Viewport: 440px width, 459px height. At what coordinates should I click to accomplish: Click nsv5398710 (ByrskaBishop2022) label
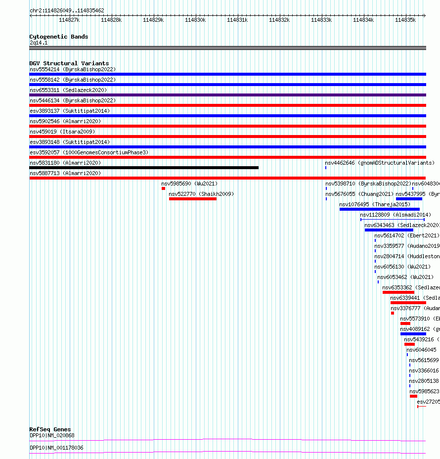click(x=368, y=184)
